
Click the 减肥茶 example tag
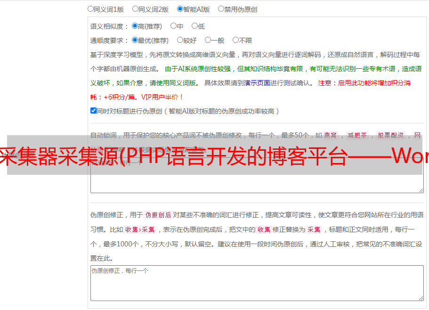click(x=357, y=135)
